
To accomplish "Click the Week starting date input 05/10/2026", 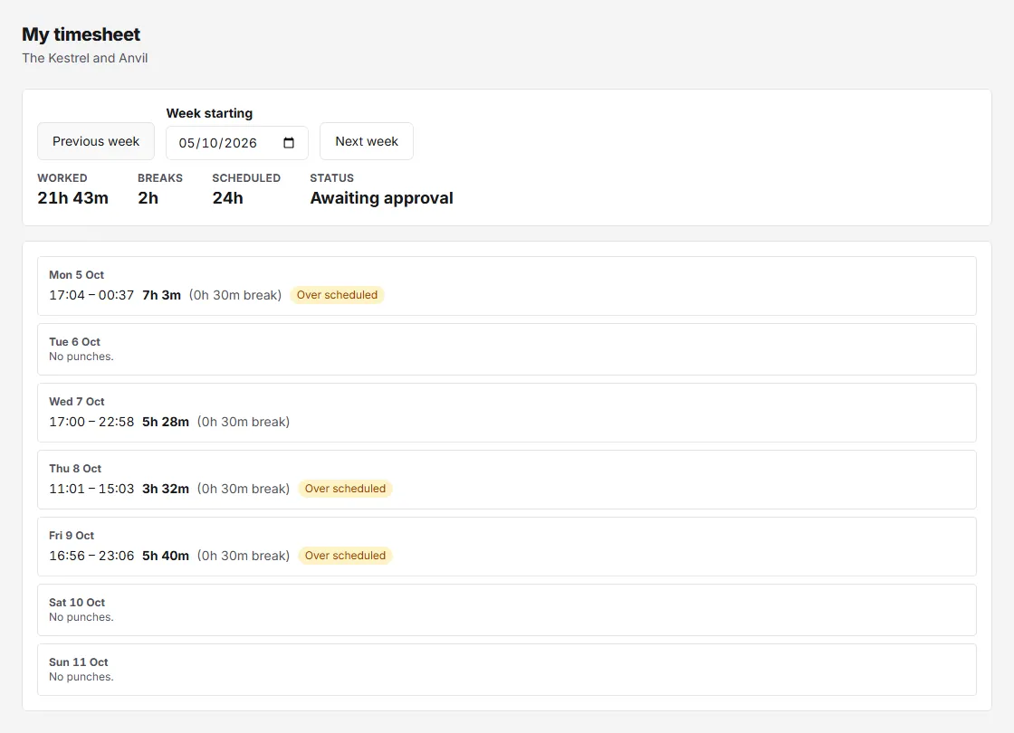I will 236,143.
